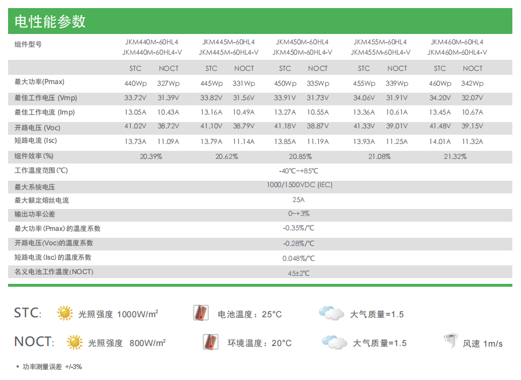Click the sun icon in the STC row
This screenshot has height=380, width=521.
[65, 313]
